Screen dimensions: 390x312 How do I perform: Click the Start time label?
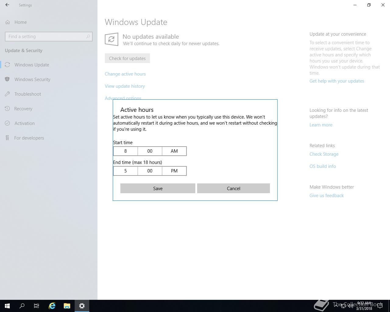[x=123, y=142]
